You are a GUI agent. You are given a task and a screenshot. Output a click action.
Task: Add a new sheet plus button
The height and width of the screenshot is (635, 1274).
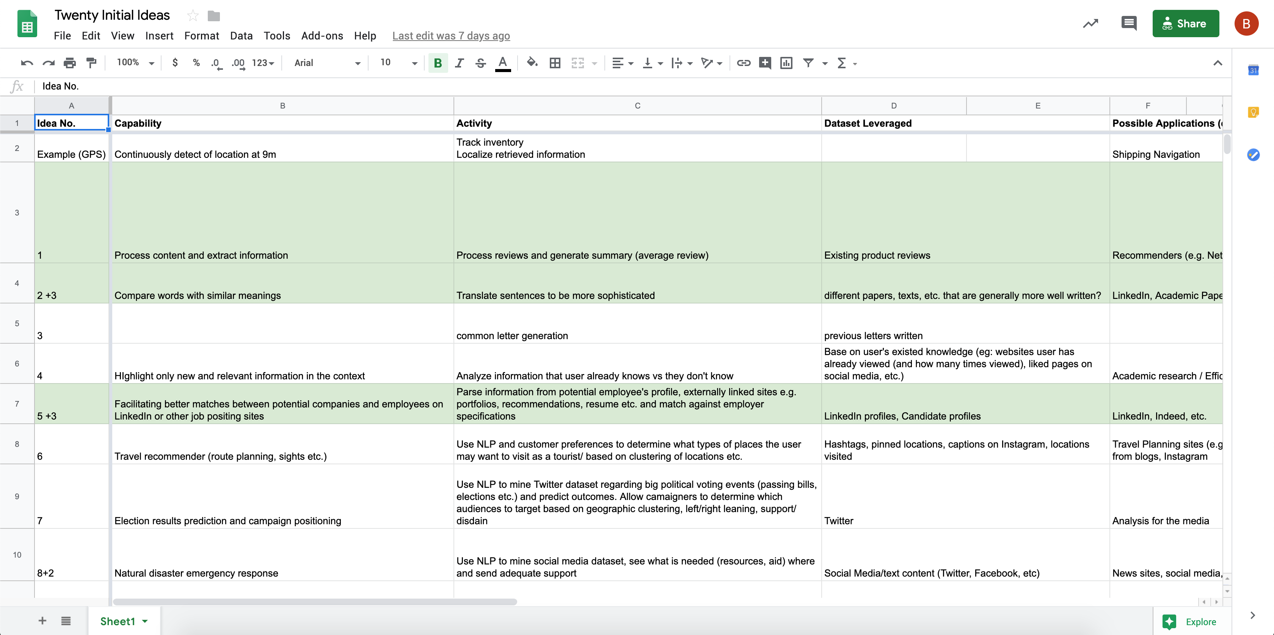point(42,621)
